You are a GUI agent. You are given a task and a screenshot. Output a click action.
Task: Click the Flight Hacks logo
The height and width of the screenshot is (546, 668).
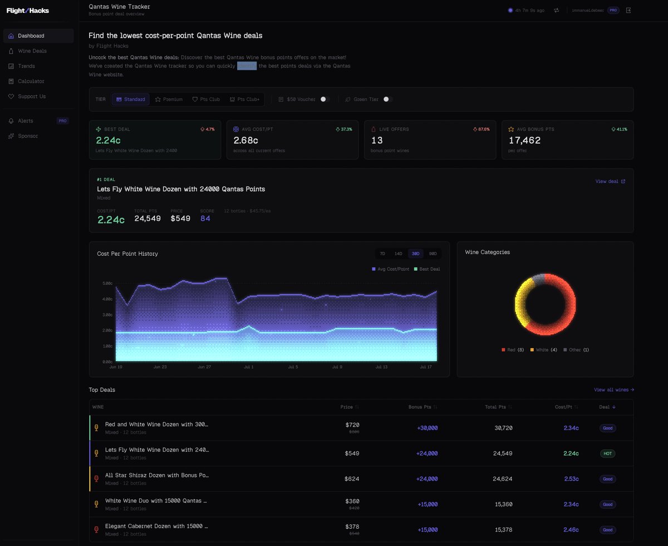(28, 10)
